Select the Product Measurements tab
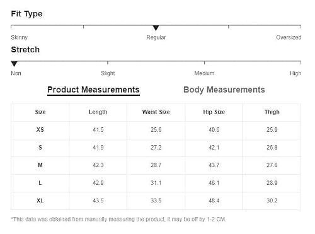The width and height of the screenshot is (315, 234). [93, 90]
